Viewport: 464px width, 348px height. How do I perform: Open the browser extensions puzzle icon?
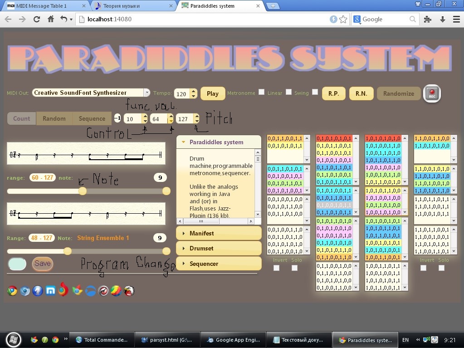tap(427, 20)
